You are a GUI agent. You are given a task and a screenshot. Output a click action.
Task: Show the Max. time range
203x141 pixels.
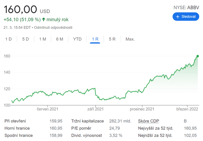130,39
